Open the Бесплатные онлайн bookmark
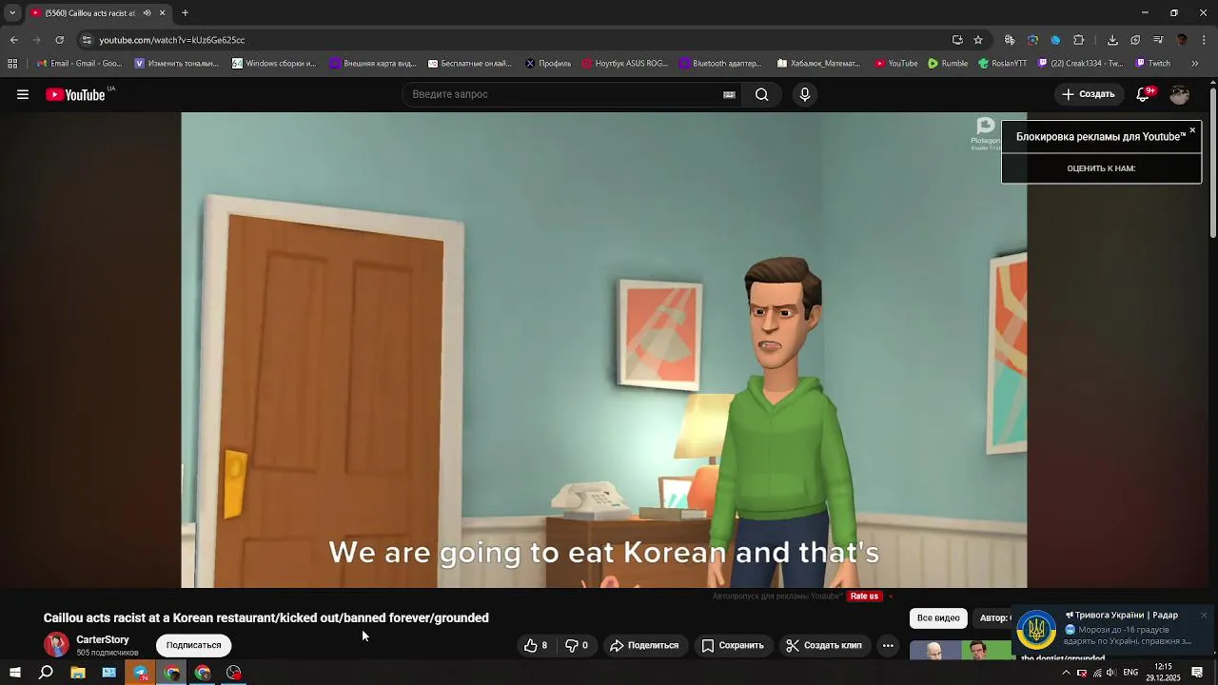The height and width of the screenshot is (685, 1218). [x=470, y=64]
